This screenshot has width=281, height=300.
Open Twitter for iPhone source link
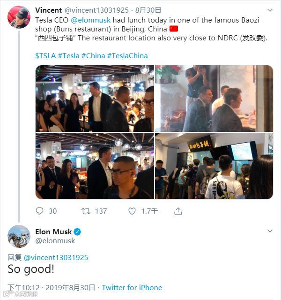tap(132, 287)
